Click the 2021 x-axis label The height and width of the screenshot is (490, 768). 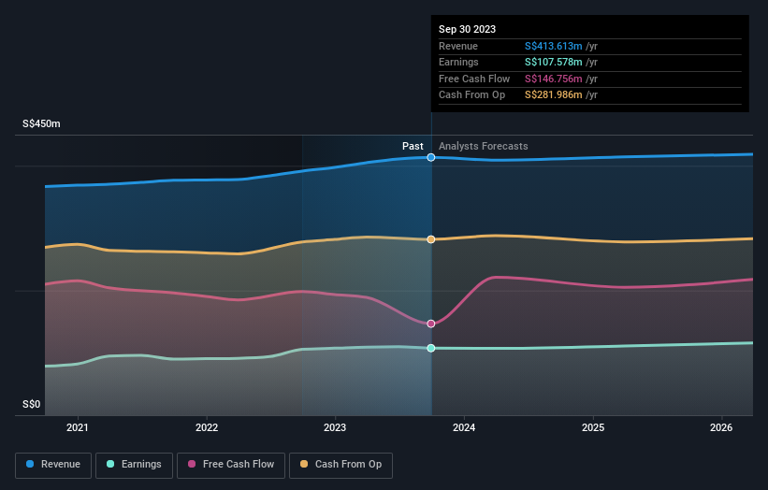pyautogui.click(x=78, y=427)
